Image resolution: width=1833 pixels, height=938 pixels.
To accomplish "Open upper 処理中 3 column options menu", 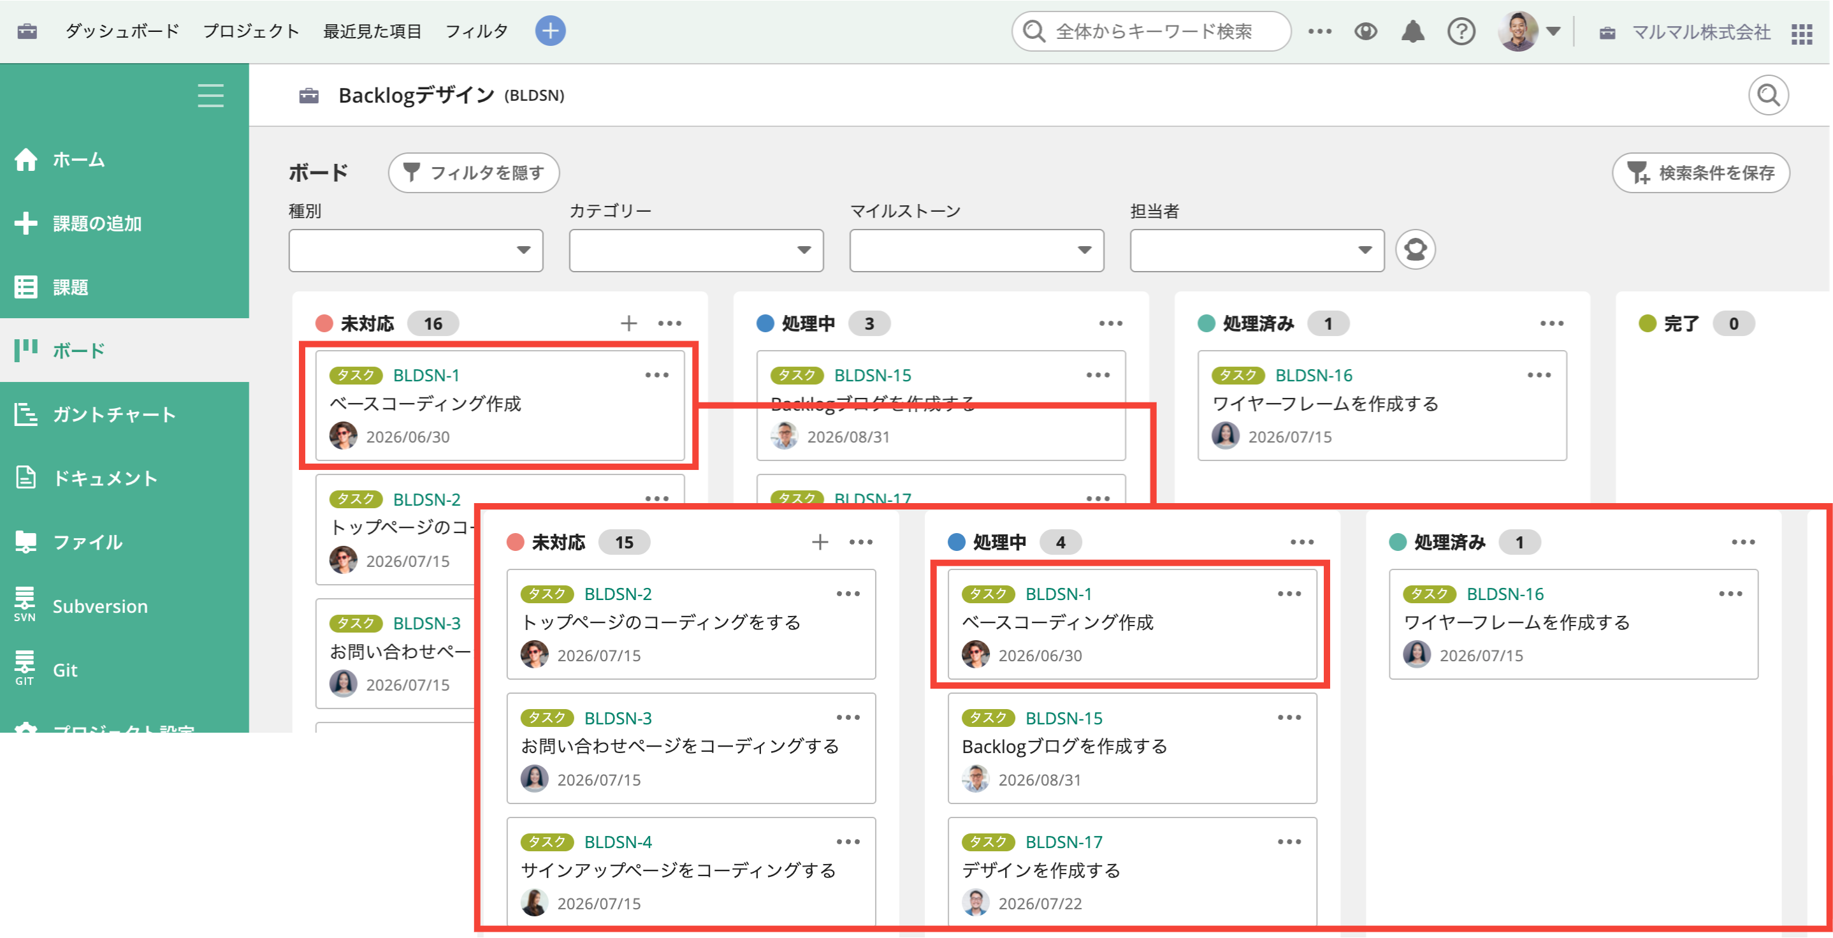I will 1110,323.
